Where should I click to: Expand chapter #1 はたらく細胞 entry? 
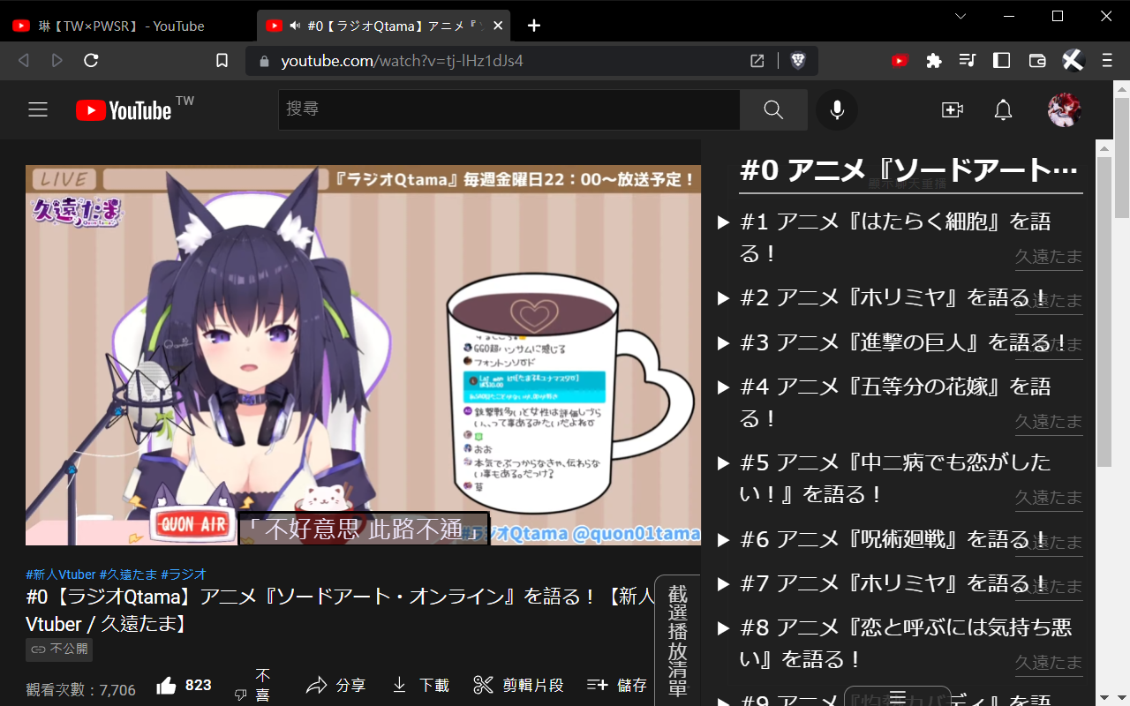click(724, 222)
